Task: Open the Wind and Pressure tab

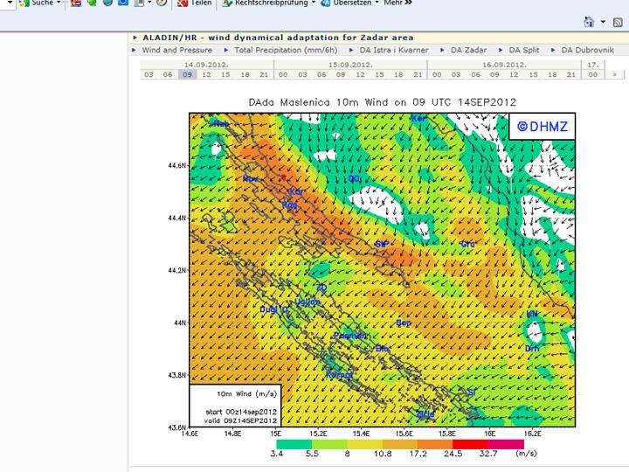Action: point(176,51)
